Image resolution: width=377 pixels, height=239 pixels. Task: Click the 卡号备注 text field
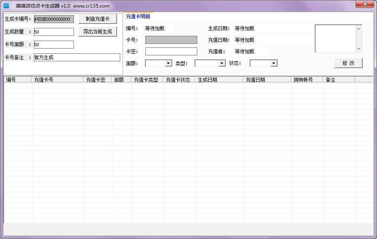click(77, 57)
